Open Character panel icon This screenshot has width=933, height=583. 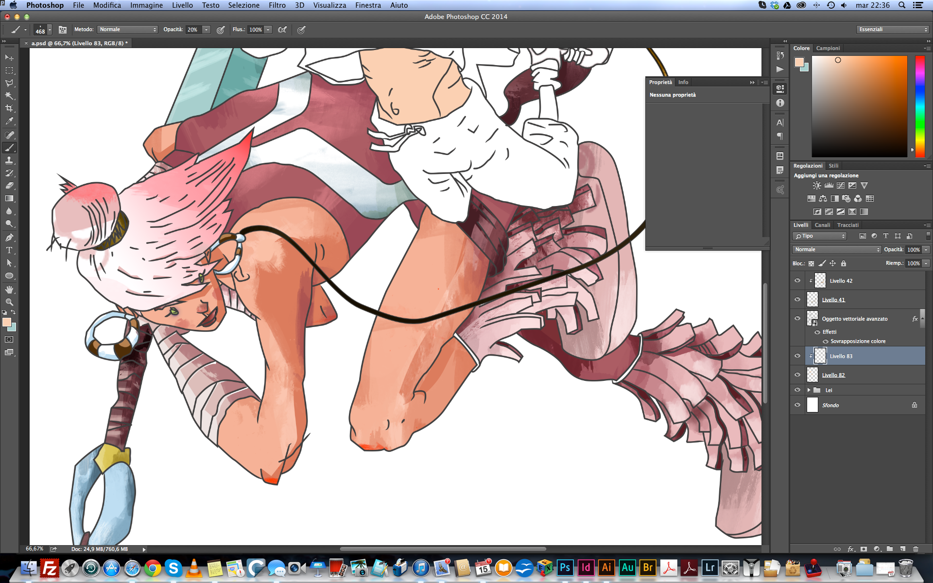(x=780, y=123)
